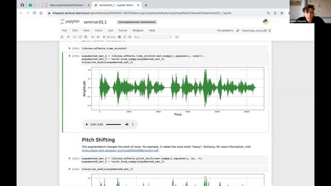Switch to the seminar03_1 Jupyter Notebook tab
Image resolution: width=331 pixels, height=186 pixels.
point(116,5)
